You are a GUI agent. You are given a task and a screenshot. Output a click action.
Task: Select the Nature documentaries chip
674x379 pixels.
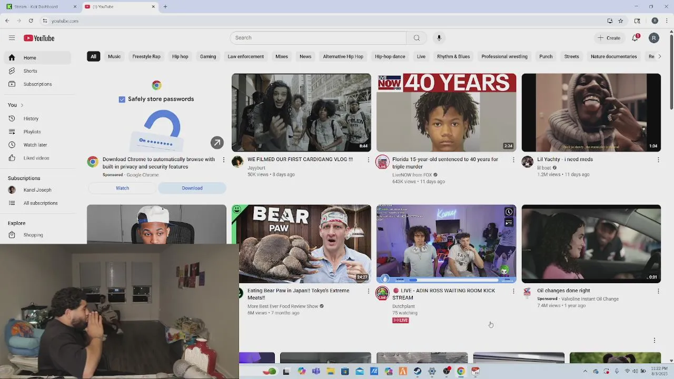pos(613,56)
